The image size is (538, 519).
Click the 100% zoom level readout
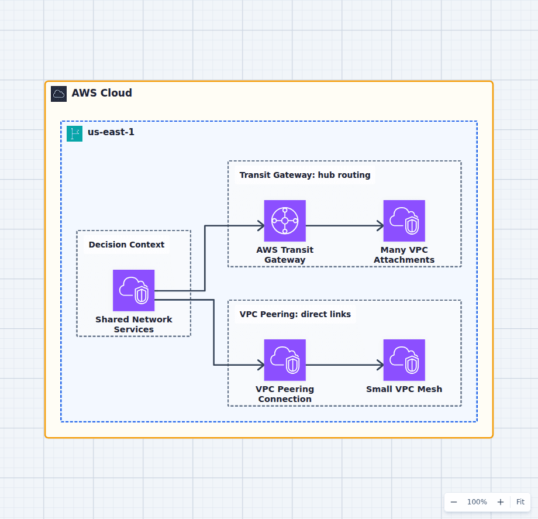tap(477, 502)
